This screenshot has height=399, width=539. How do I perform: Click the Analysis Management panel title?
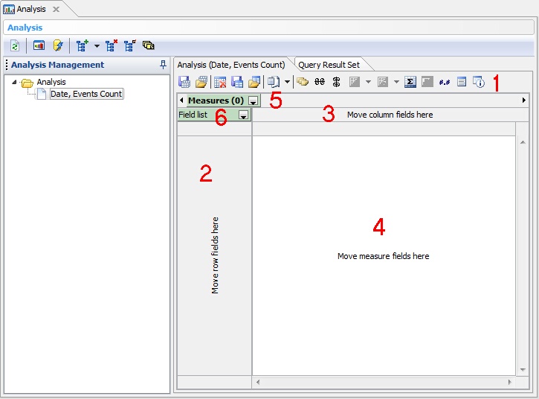click(x=57, y=65)
